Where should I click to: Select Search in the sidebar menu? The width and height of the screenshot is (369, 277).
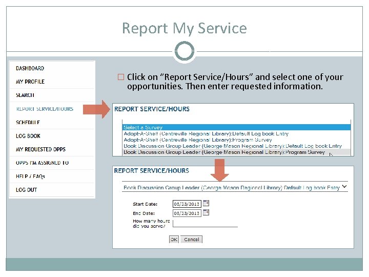[25, 95]
